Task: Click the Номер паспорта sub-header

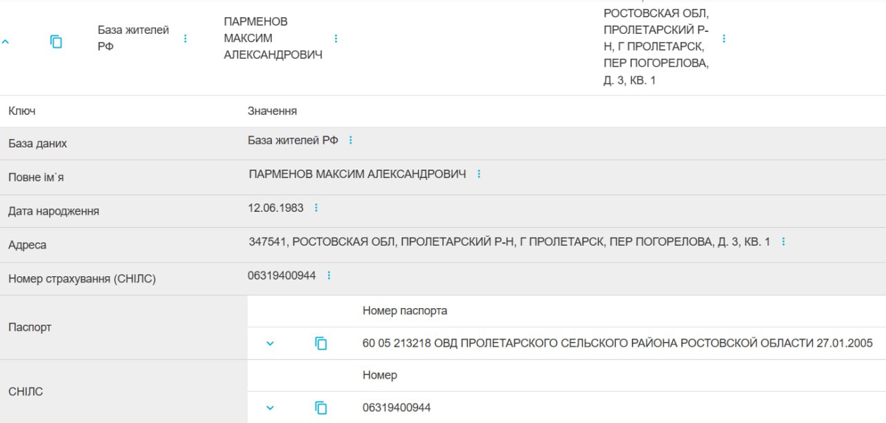Action: [405, 311]
